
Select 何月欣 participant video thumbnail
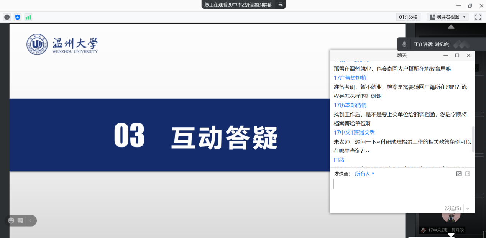(451, 217)
